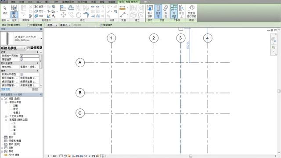This screenshot has width=281, height=158.
Task: Collapse the 立面圖 tree node
Action: (x=6, y=120)
